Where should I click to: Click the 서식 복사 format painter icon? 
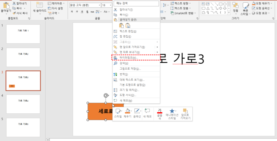[14, 13]
